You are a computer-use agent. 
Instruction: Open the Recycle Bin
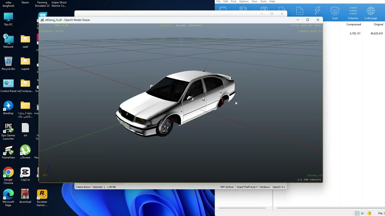click(x=8, y=63)
